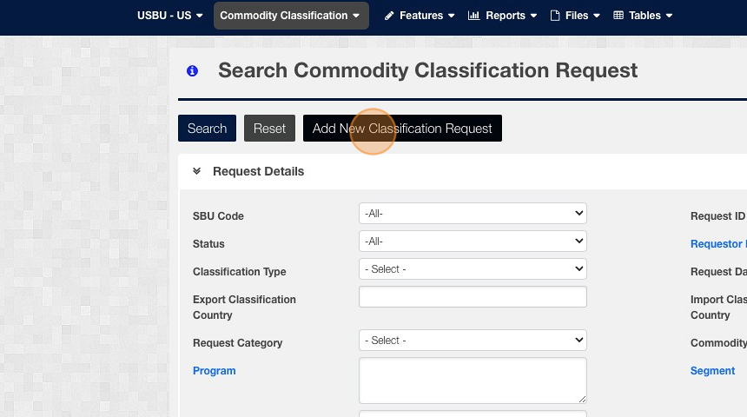Open the Reports menu
Screen dimensions: 747x417
point(506,16)
